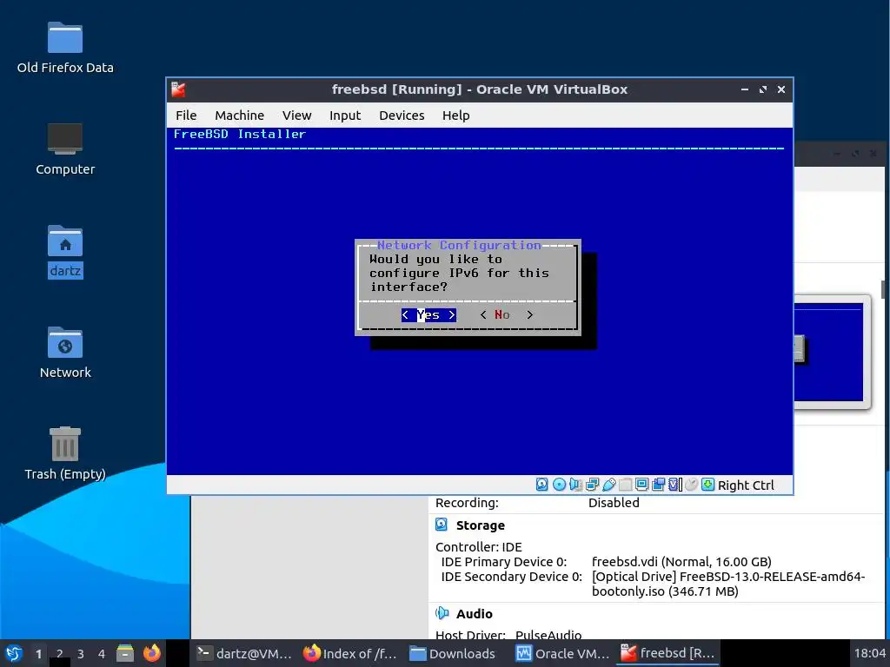Image resolution: width=890 pixels, height=667 pixels.
Task: Launch the file manager from the taskbar
Action: click(x=125, y=653)
